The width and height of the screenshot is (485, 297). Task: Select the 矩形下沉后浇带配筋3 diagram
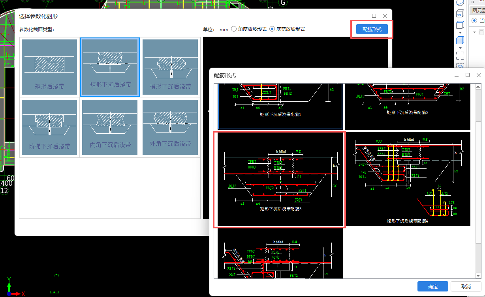pyautogui.click(x=280, y=179)
